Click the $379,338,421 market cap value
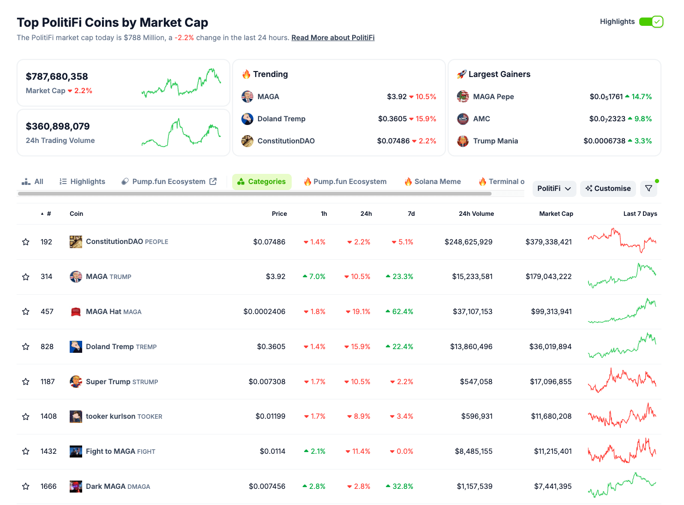This screenshot has height=505, width=684. point(548,242)
